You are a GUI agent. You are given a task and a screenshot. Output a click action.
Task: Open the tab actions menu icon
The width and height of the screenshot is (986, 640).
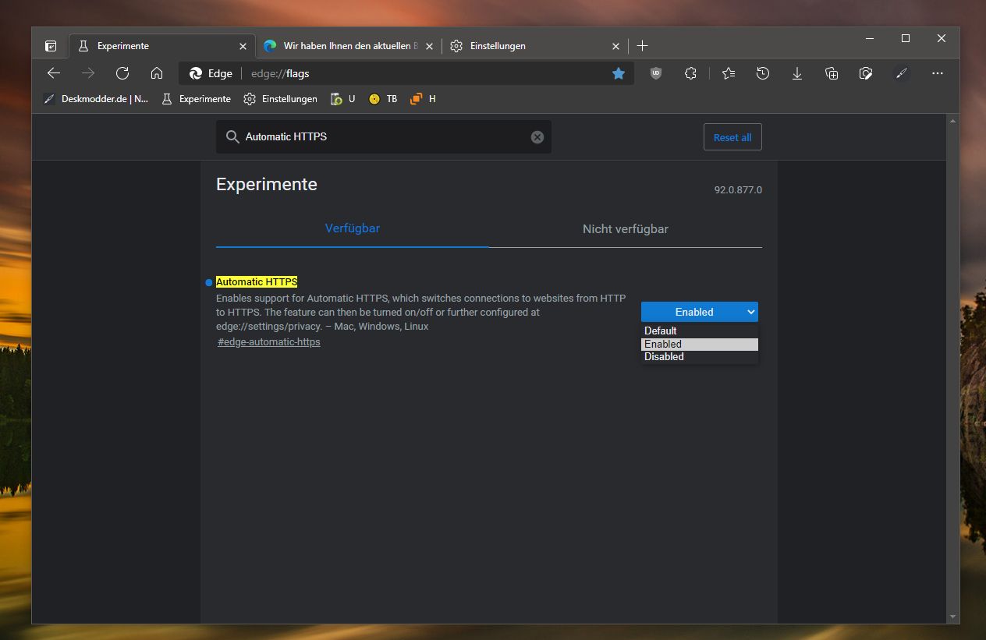[51, 46]
